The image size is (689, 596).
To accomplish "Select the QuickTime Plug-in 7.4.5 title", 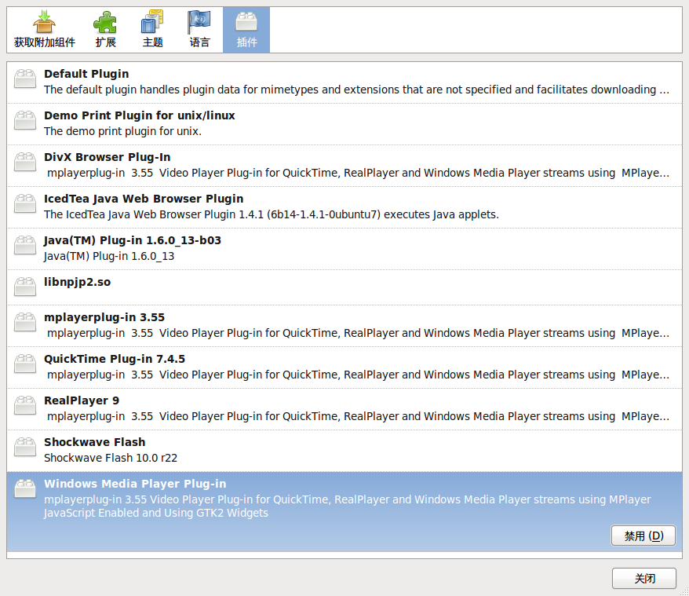I will 115,359.
